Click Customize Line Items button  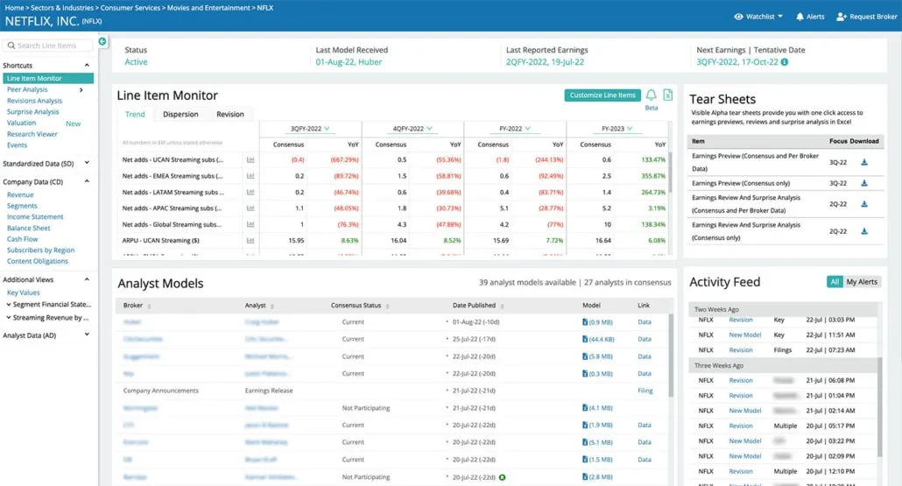coord(603,95)
